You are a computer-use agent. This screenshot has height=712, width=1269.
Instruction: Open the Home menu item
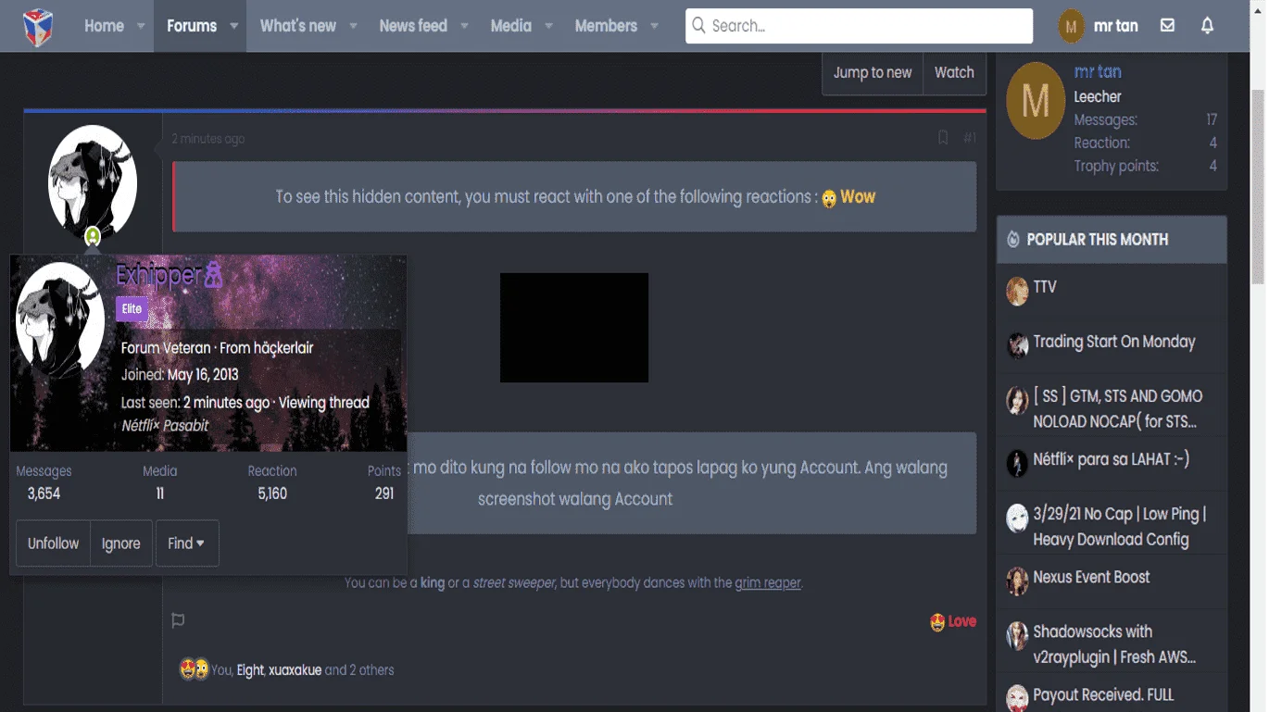[104, 26]
